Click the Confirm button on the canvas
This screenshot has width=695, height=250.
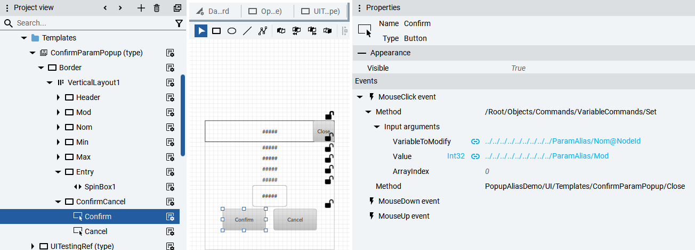(x=244, y=220)
